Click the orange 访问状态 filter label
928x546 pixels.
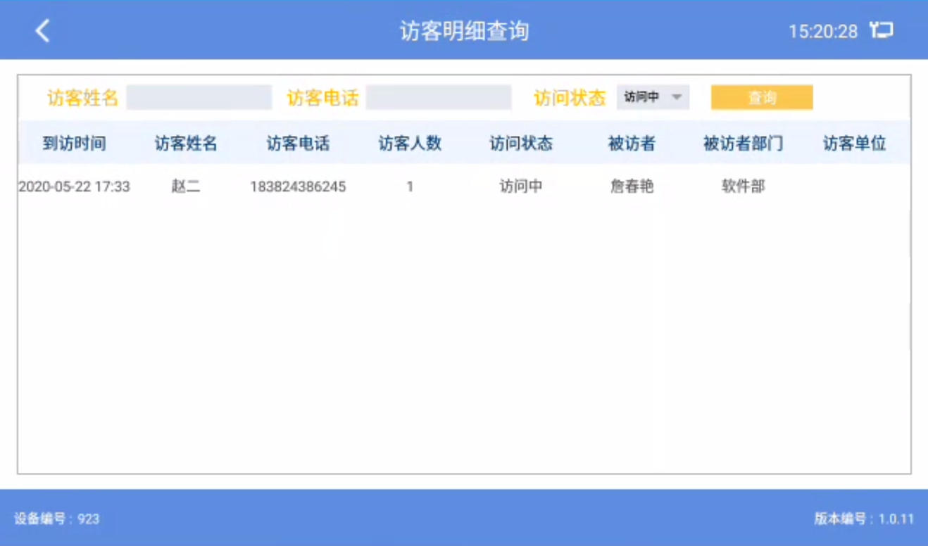pos(570,98)
